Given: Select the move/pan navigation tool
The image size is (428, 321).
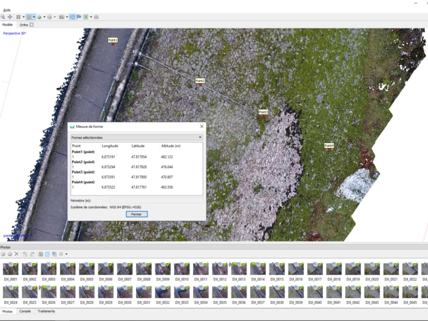Looking at the screenshot, I should [x=10, y=17].
